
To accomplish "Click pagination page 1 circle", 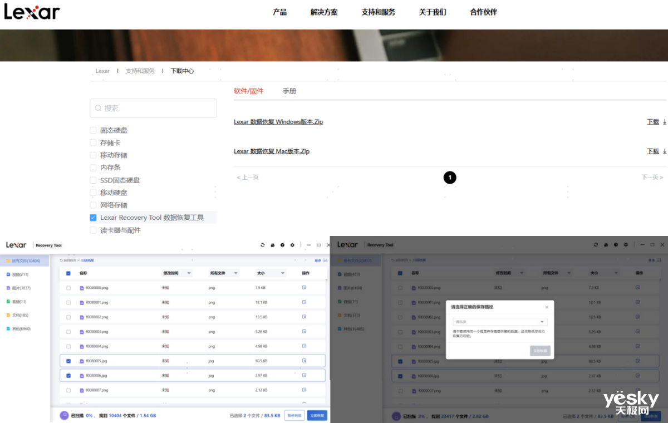I will tap(450, 178).
